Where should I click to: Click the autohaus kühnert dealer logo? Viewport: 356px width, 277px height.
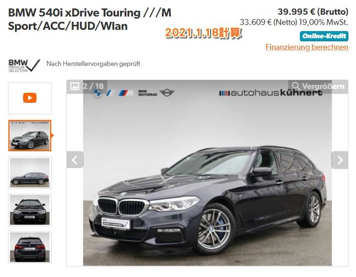[271, 92]
